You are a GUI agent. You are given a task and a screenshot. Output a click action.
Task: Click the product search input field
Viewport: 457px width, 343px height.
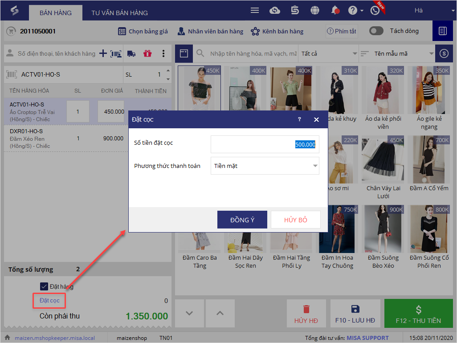pos(253,53)
